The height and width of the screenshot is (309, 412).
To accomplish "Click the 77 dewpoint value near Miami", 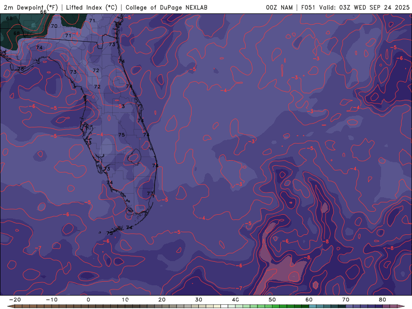I will [150, 194].
